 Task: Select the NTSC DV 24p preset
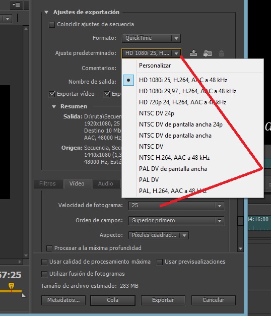point(157,113)
